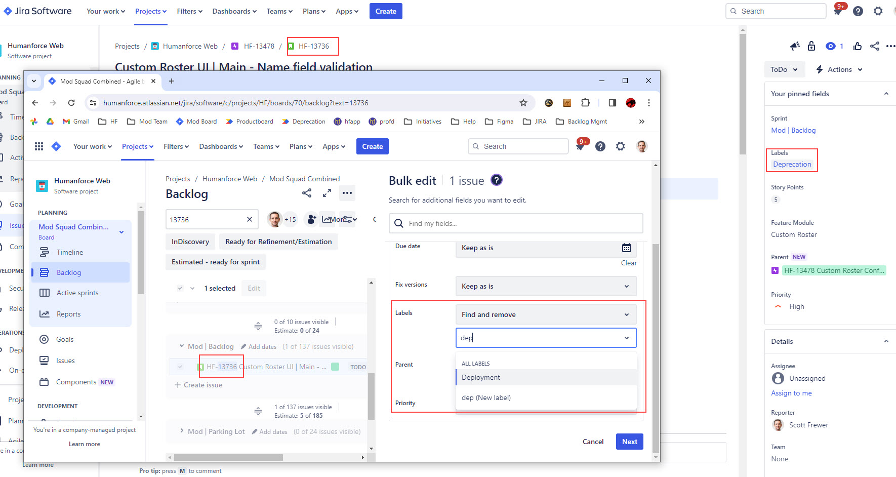The height and width of the screenshot is (477, 896).
Task: Reload the page in the browser toolbar
Action: point(71,103)
